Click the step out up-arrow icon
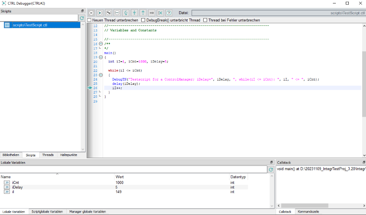The height and width of the screenshot is (215, 366). (143, 13)
